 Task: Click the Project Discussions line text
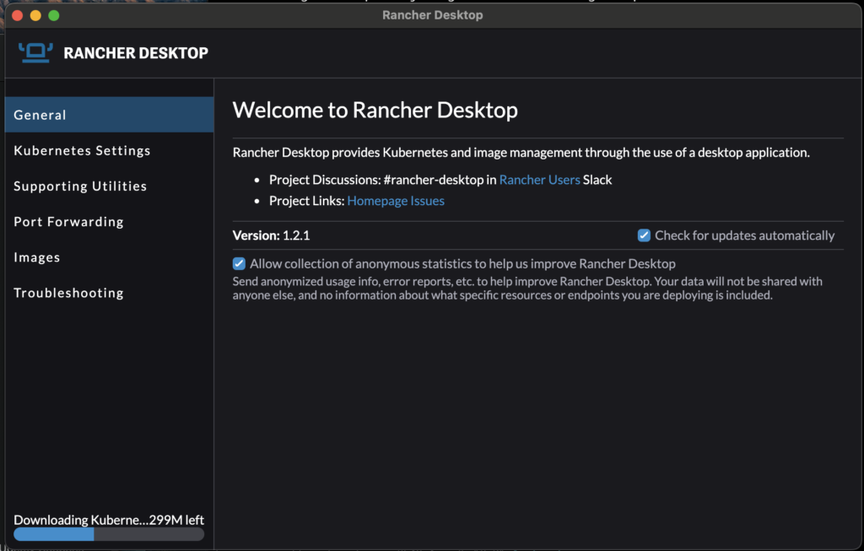pos(440,180)
